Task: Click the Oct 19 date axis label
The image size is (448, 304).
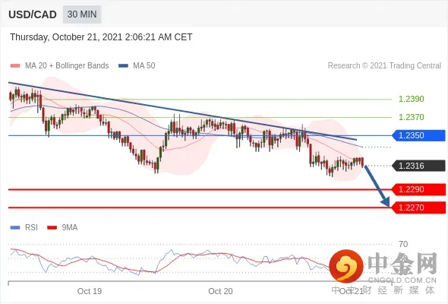Action: 90,291
